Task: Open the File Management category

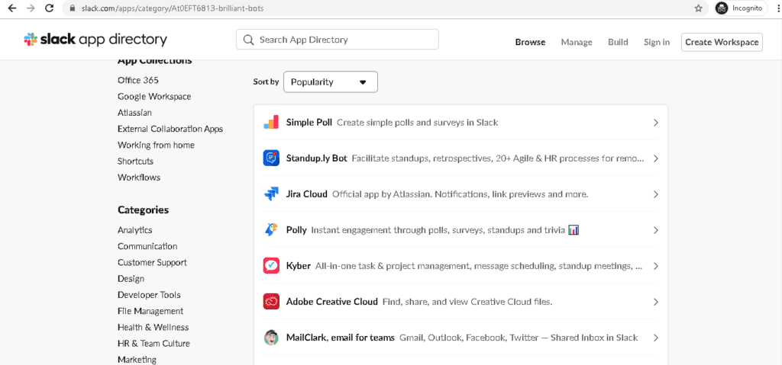Action: [x=150, y=311]
